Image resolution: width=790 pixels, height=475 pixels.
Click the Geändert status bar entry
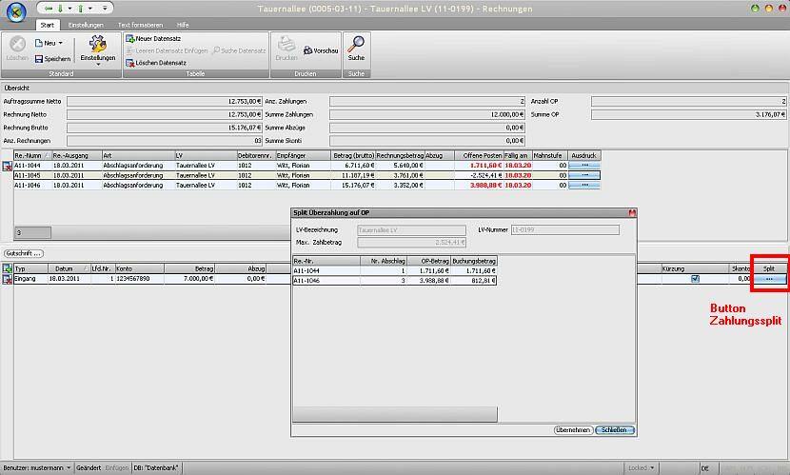[89, 468]
